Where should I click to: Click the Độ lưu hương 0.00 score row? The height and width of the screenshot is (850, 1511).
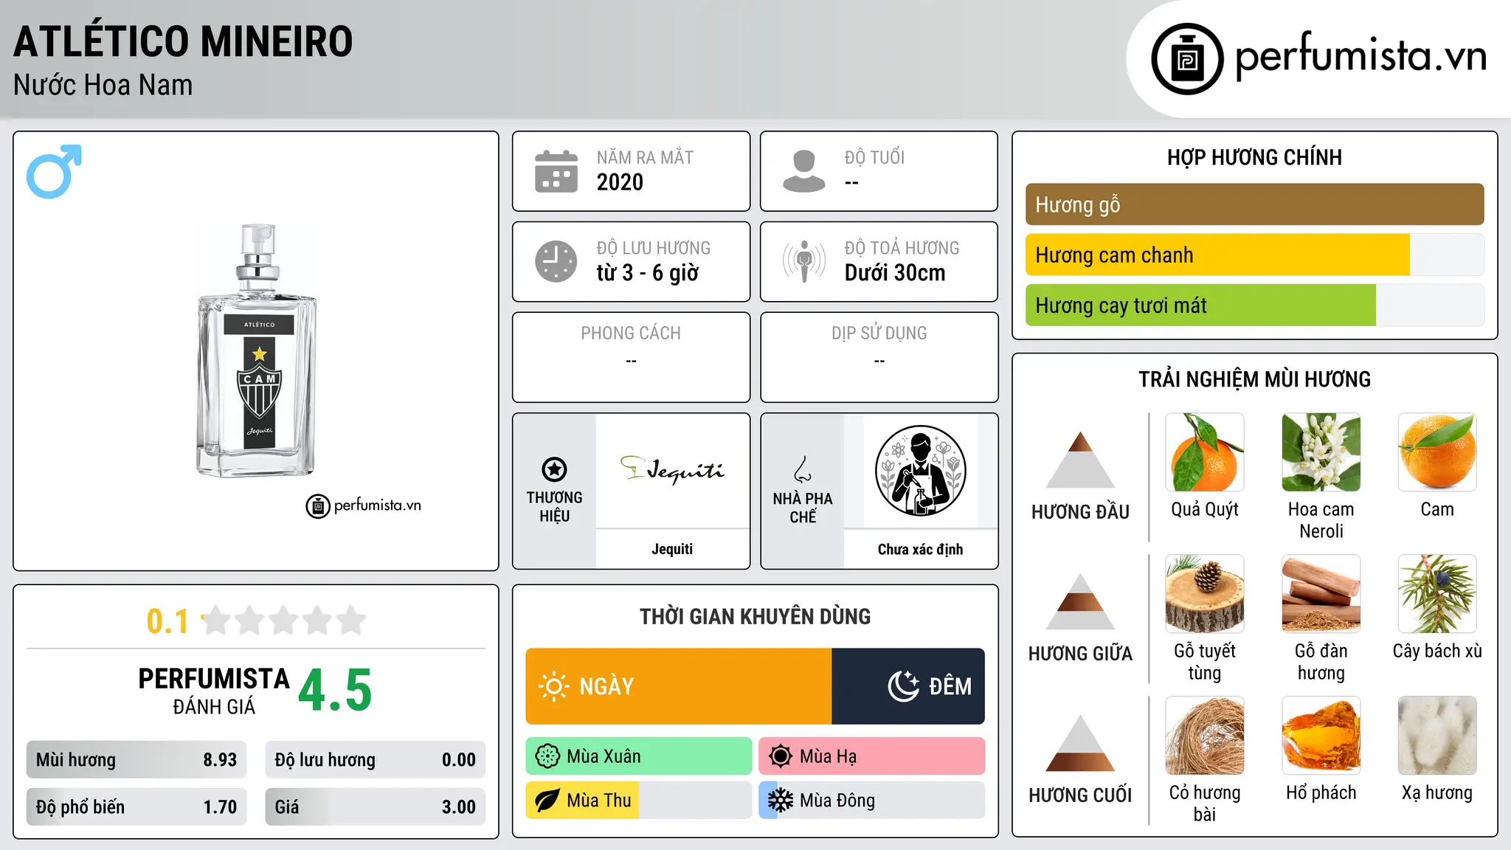(376, 760)
